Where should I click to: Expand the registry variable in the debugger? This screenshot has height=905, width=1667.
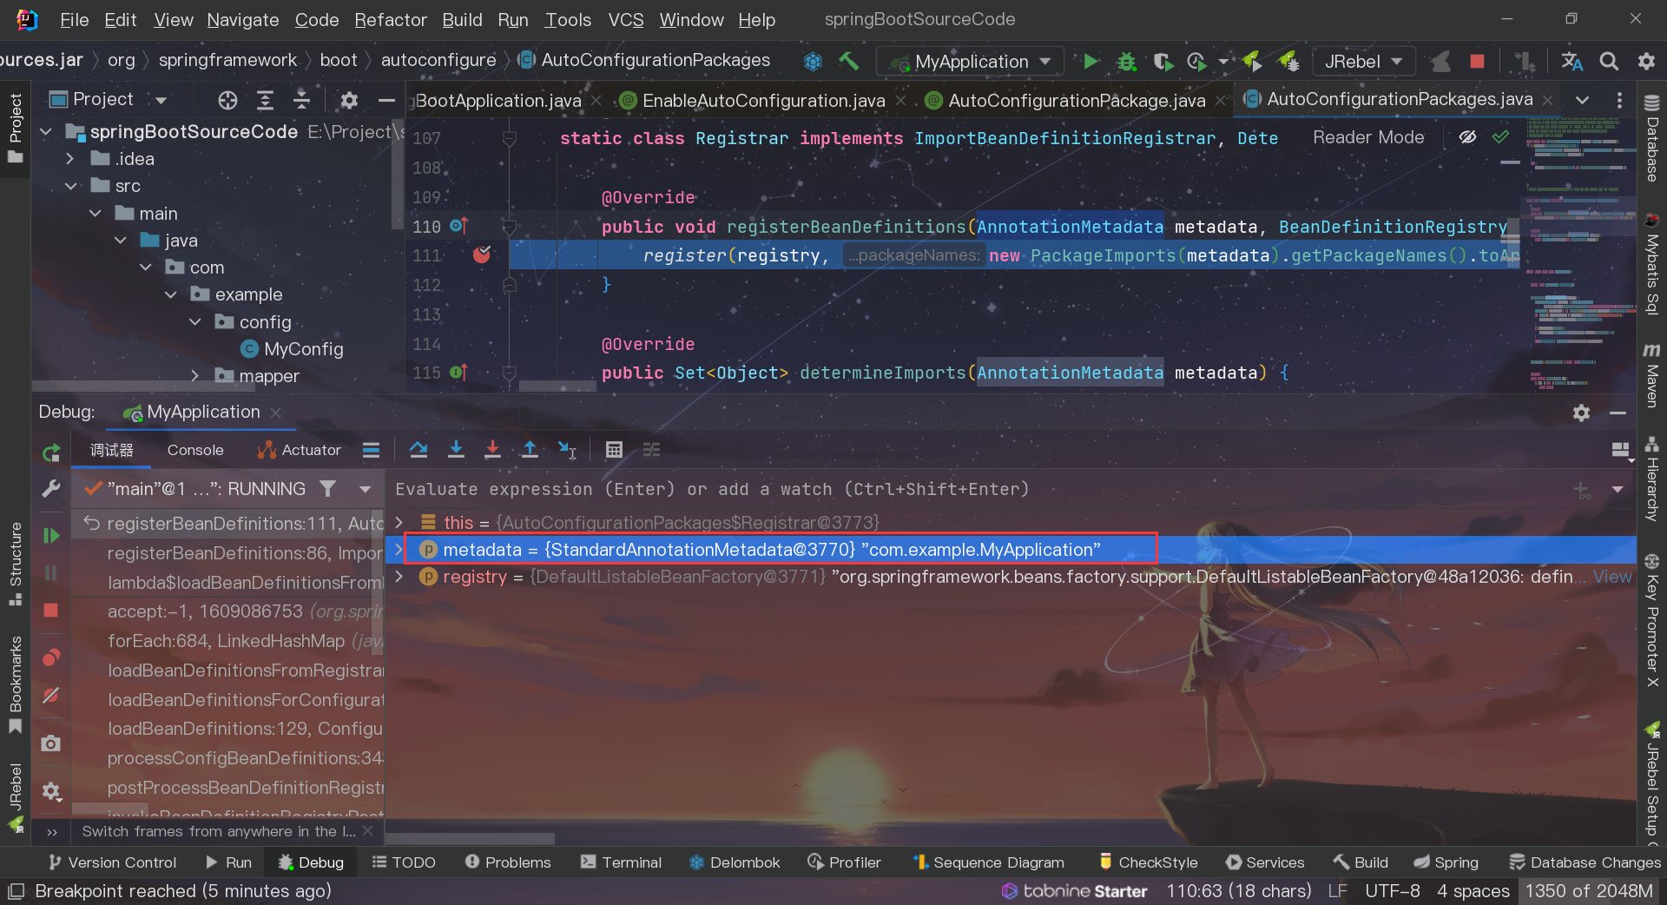point(399,577)
